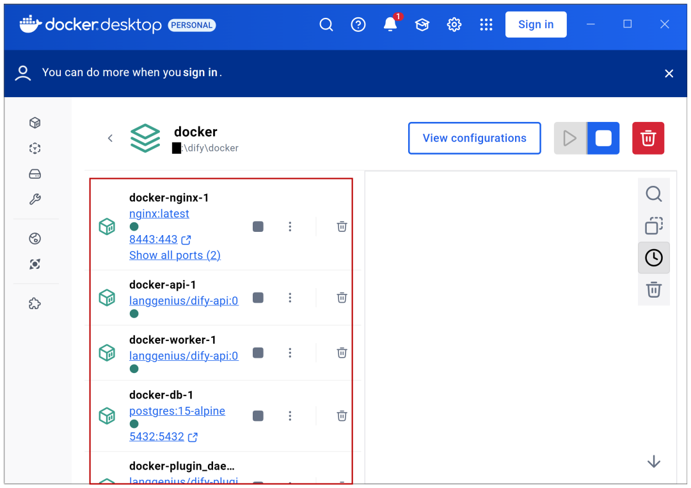
Task: Stop the docker-worker-1 container
Action: (x=258, y=353)
